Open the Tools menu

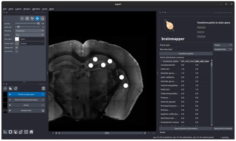point(44,9)
